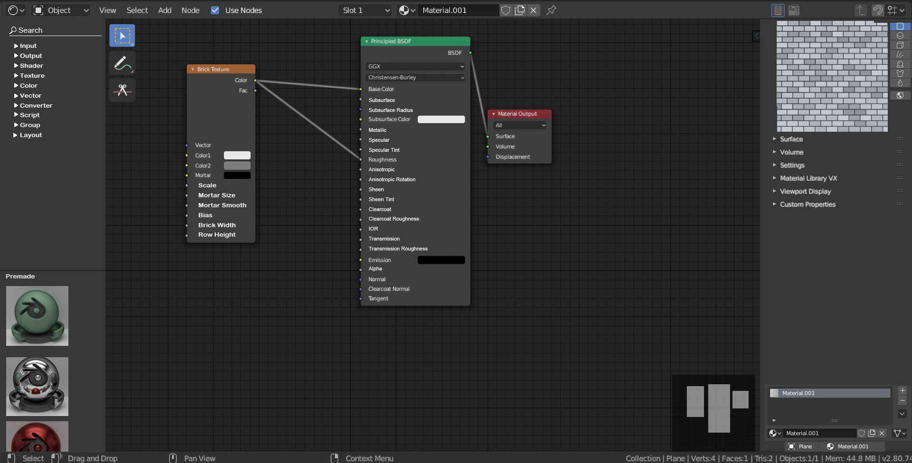Enable or disable Use Nodes checkbox

215,10
